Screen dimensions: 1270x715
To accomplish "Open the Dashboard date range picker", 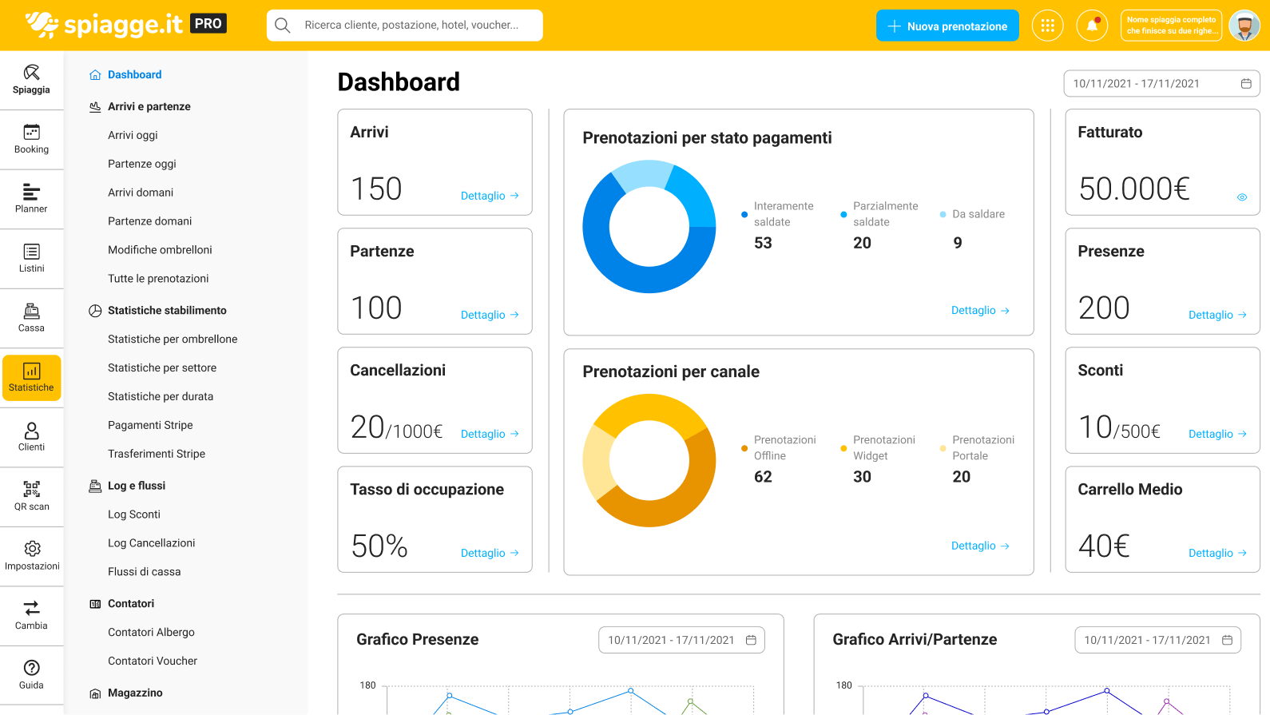I will point(1161,84).
